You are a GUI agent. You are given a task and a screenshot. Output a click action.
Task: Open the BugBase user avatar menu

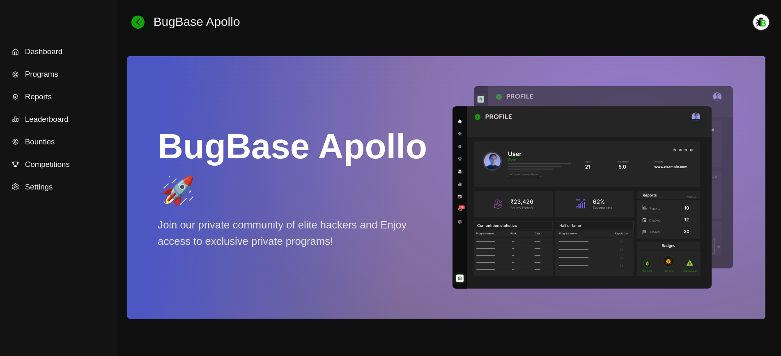(760, 22)
